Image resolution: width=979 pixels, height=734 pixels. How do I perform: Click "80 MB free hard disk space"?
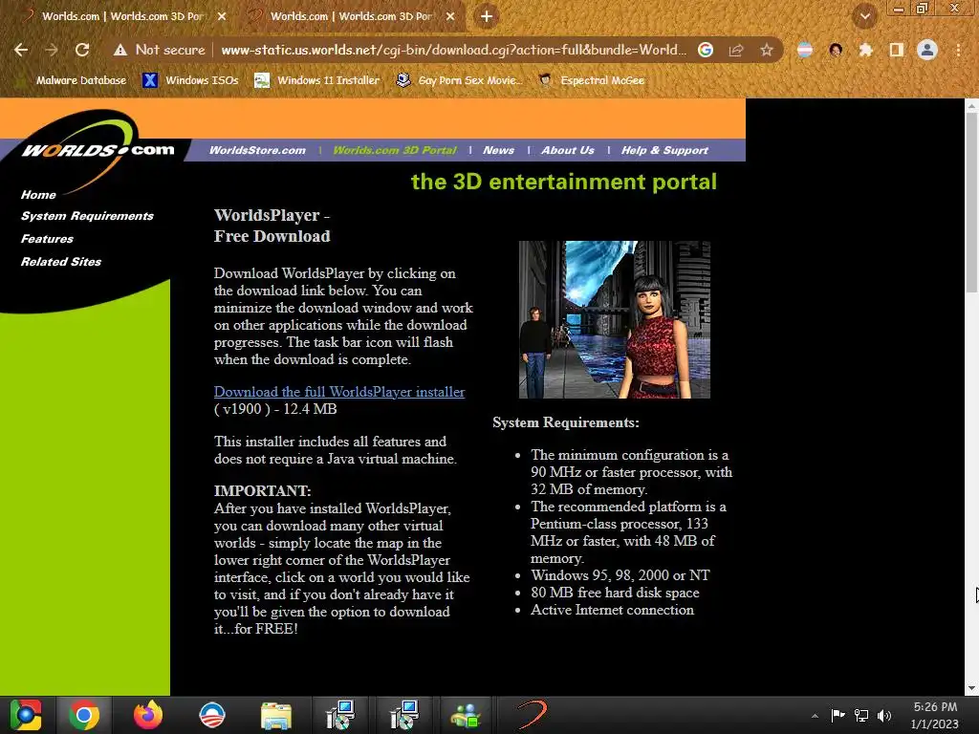click(x=615, y=593)
